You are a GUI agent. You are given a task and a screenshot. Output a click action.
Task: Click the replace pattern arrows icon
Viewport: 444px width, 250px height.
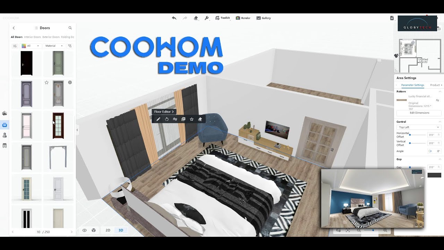tap(438, 100)
